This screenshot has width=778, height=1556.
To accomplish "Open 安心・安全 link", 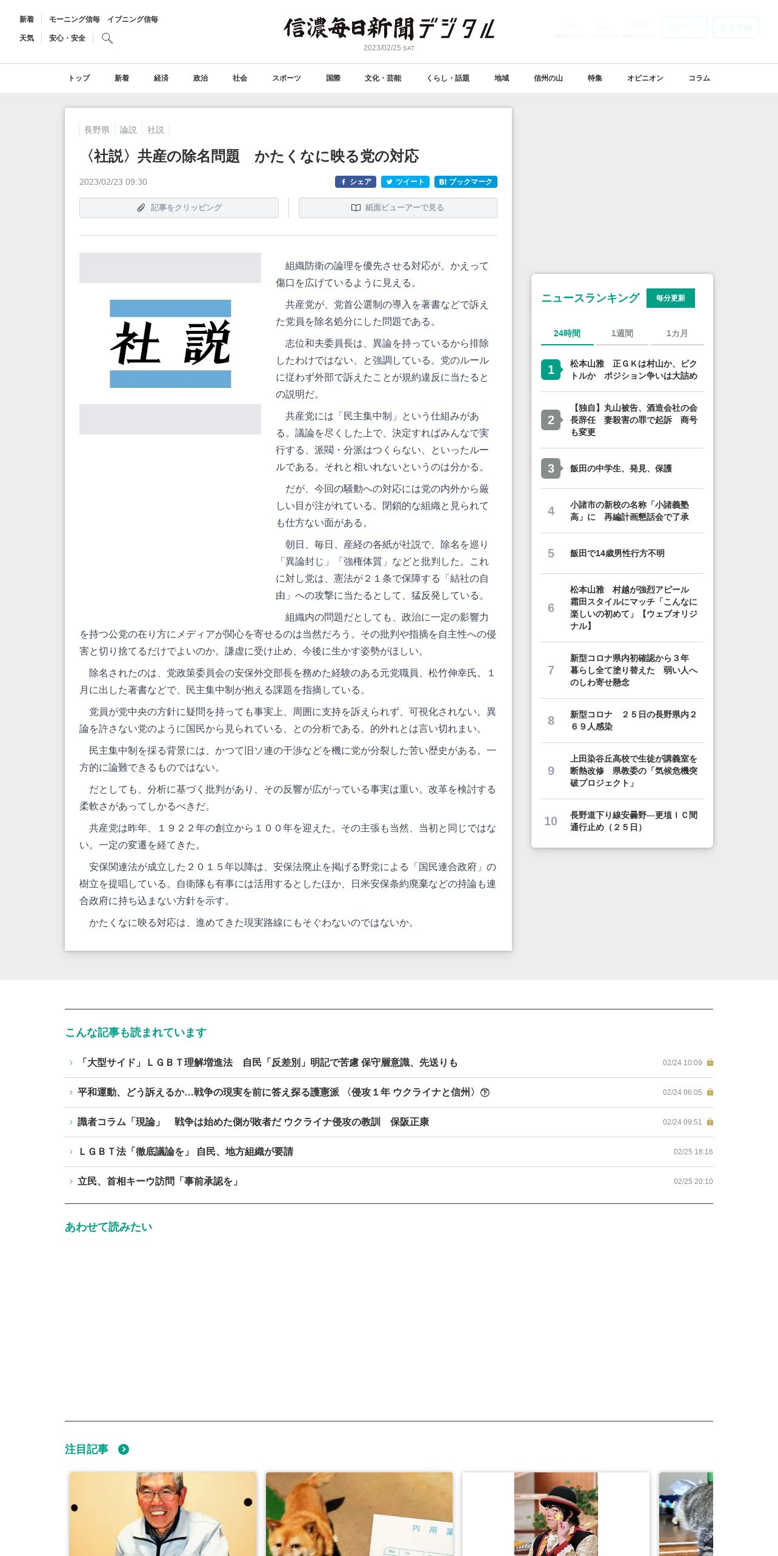I will tap(67, 38).
